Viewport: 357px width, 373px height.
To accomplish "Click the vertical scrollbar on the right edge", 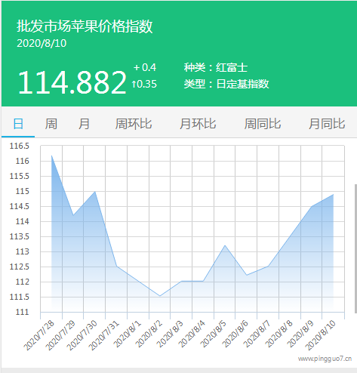I will tap(355, 248).
